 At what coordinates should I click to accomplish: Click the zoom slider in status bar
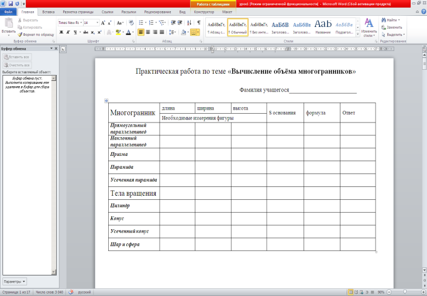(x=404, y=291)
